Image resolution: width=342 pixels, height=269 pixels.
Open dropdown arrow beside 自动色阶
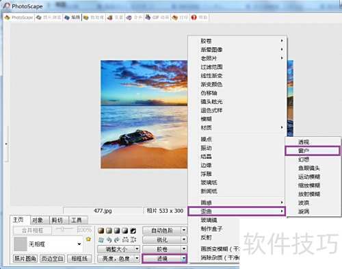click(184, 231)
